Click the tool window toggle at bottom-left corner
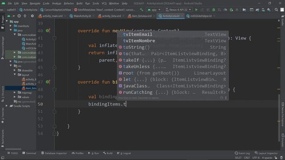Screen dimensions: 285x160 point(3,158)
